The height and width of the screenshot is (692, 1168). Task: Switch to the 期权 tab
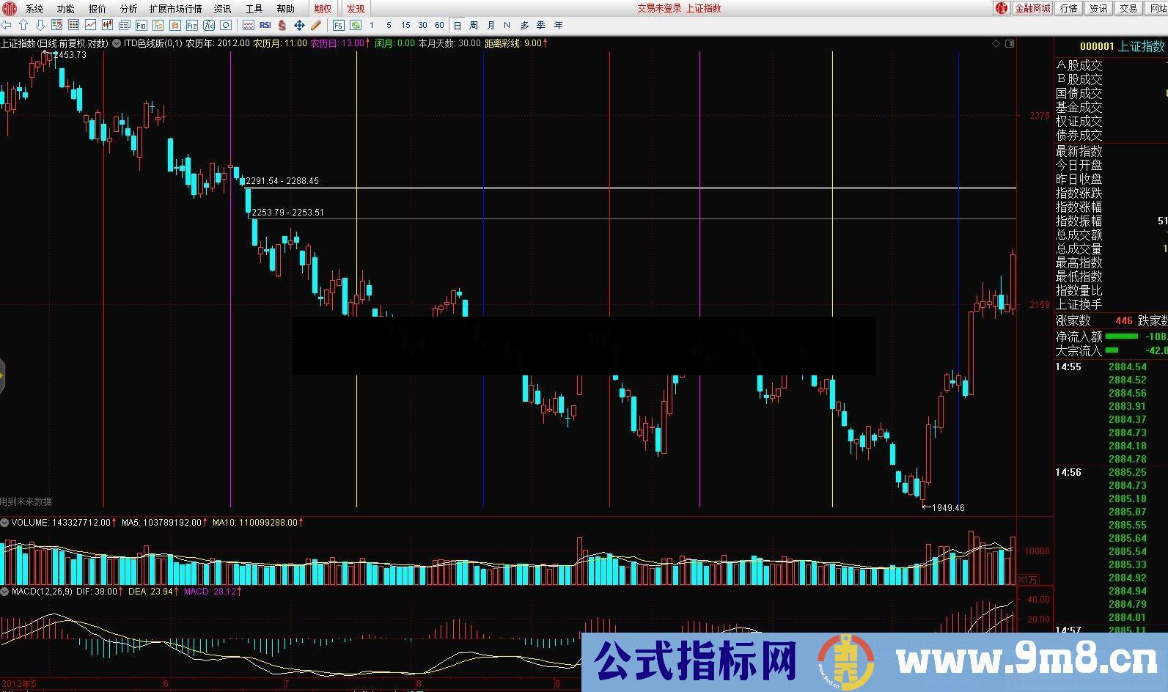[x=322, y=9]
